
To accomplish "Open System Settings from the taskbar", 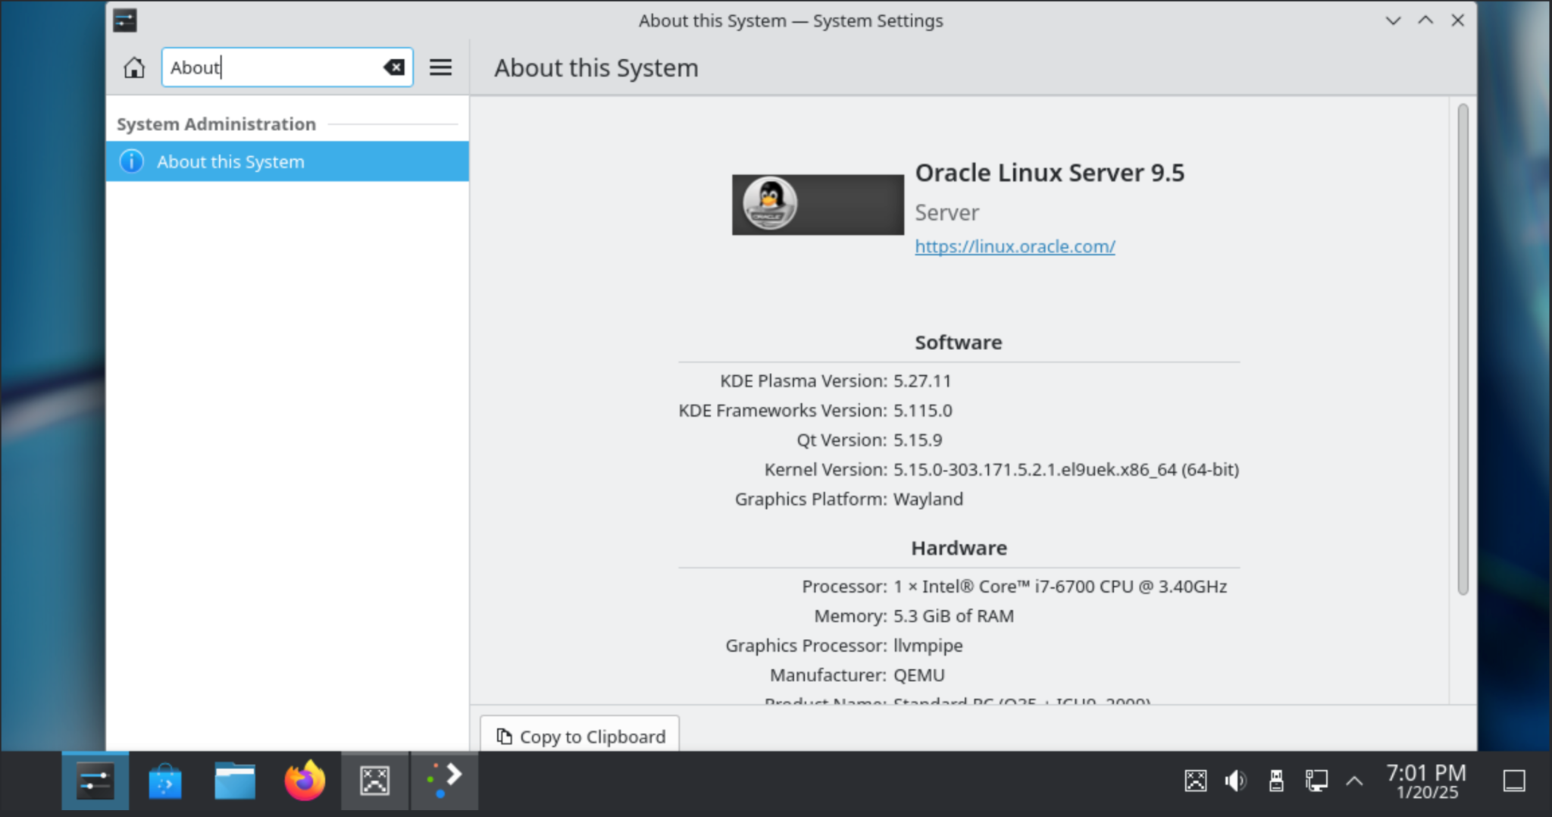I will [x=95, y=781].
